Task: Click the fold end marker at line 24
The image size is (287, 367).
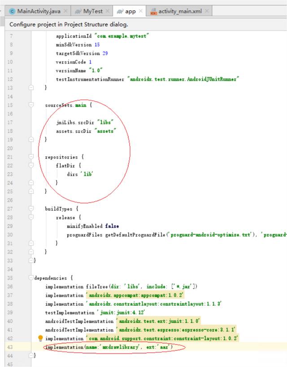Action: [x=31, y=182]
